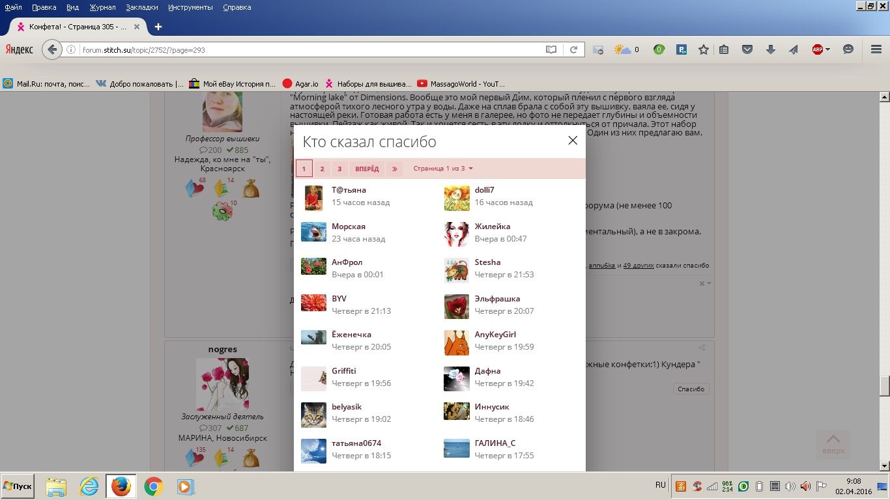Jump to last page with double-arrow icon
This screenshot has width=890, height=500.
point(394,169)
